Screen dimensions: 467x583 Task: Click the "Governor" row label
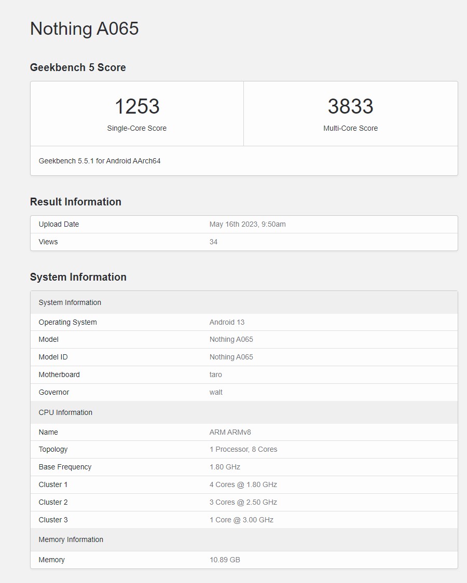click(54, 392)
